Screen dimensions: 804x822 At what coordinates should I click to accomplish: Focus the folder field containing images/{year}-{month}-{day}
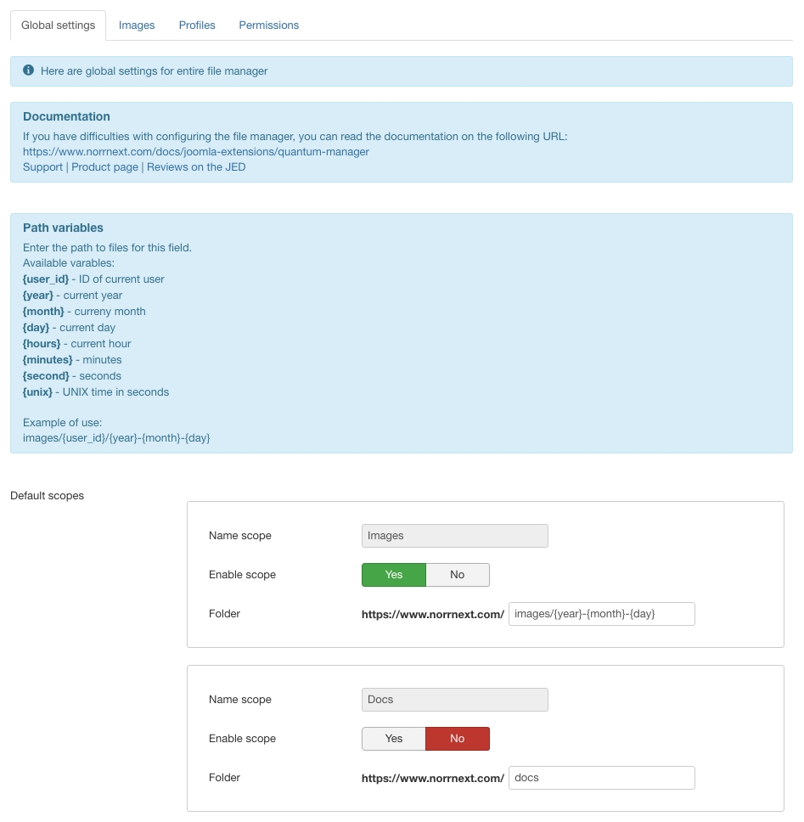601,614
